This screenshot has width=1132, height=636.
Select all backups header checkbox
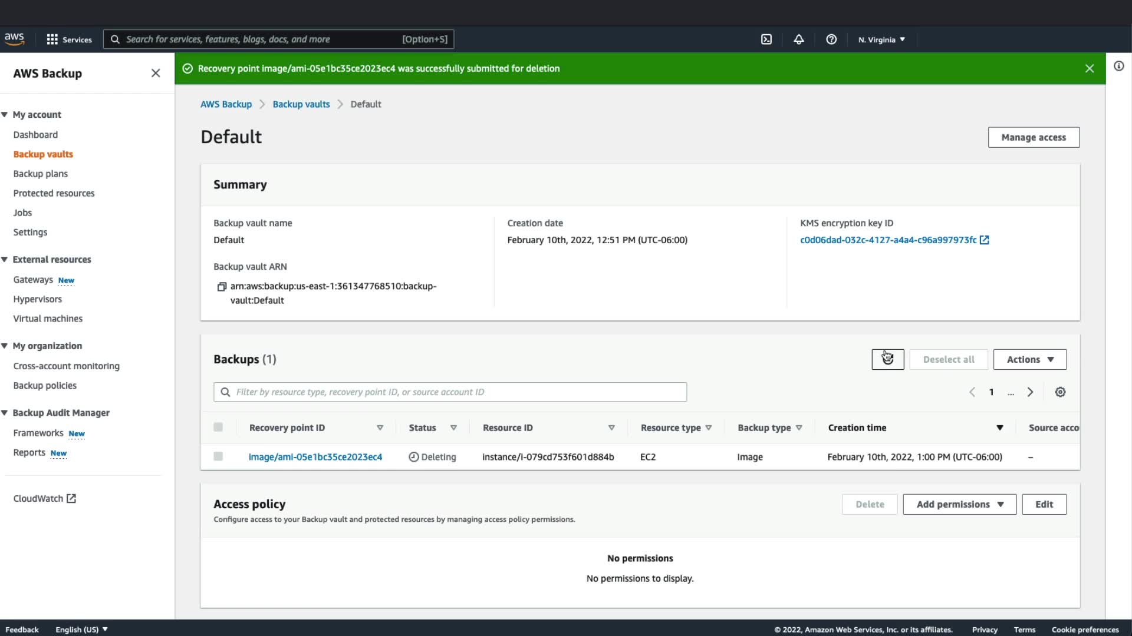218,428
